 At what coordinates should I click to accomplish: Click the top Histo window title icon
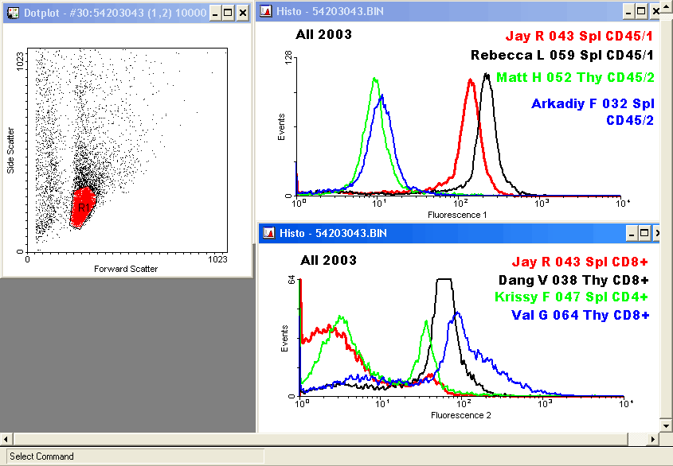[x=268, y=12]
